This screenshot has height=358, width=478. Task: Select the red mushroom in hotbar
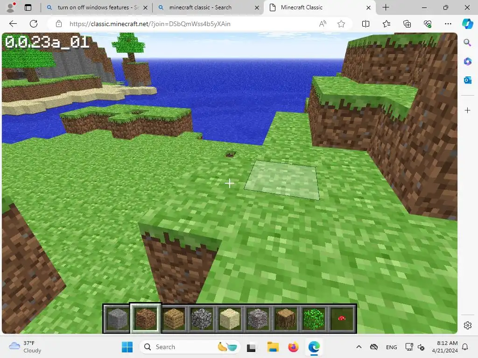point(342,319)
